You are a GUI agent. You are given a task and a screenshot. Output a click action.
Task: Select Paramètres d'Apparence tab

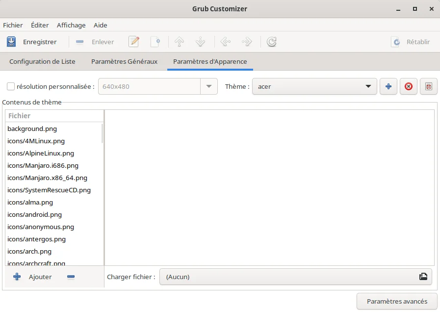[210, 61]
